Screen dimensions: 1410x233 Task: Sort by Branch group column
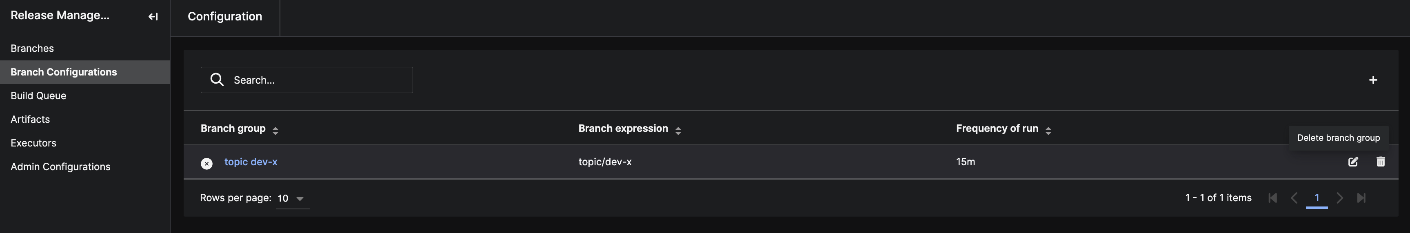point(275,130)
